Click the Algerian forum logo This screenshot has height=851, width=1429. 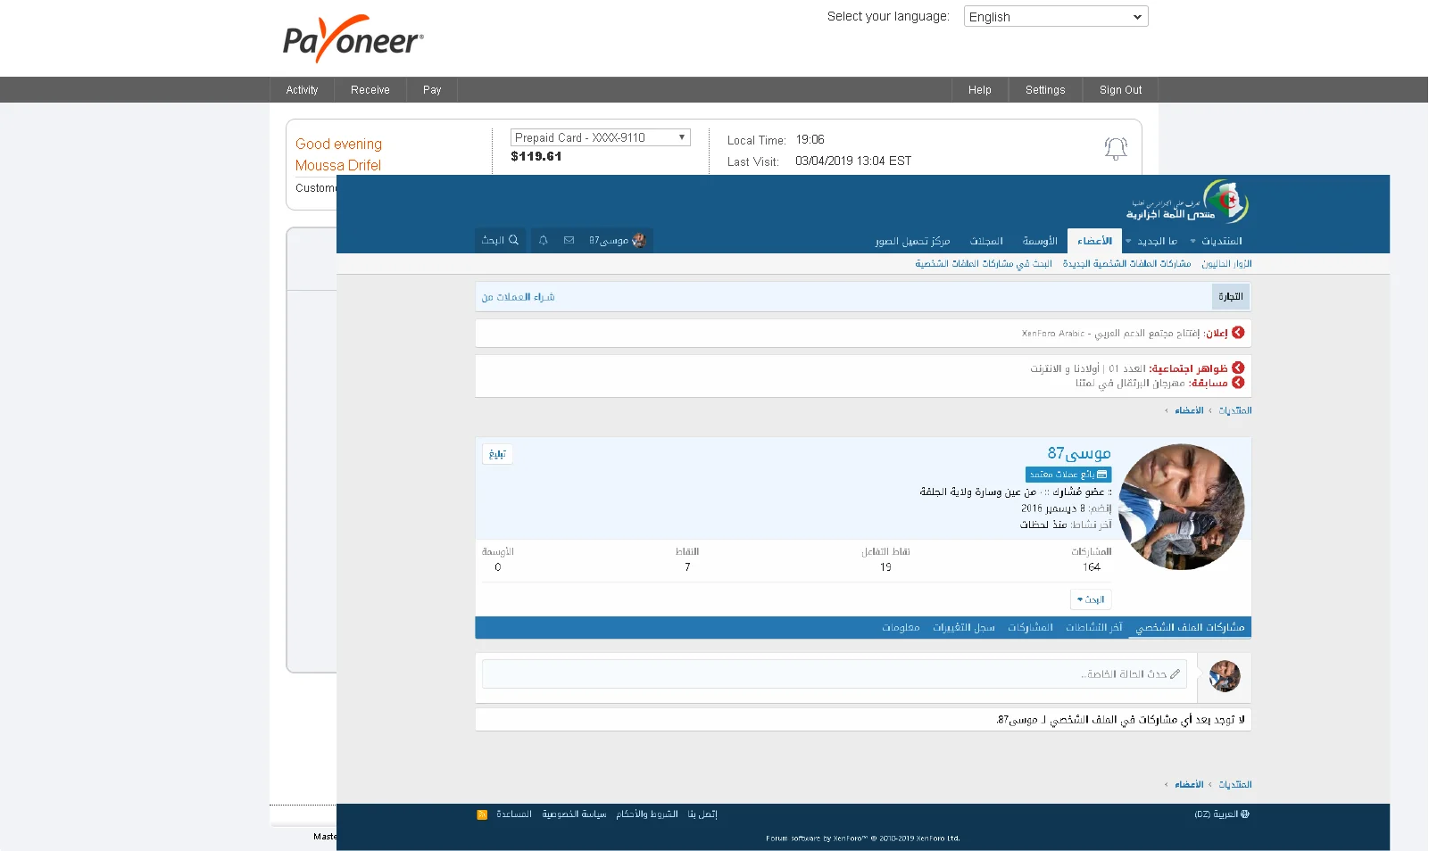(1187, 202)
